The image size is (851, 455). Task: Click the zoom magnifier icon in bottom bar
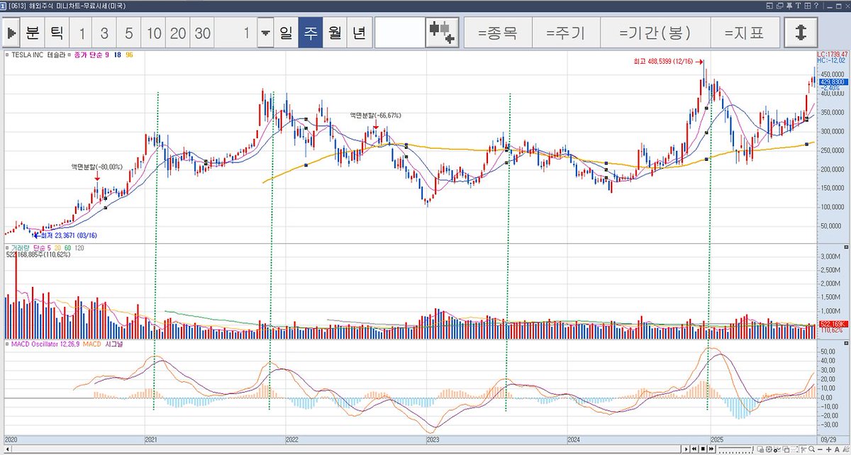pos(811,449)
